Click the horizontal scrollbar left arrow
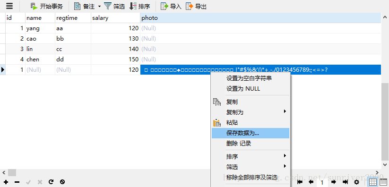Image resolution: width=389 pixels, height=187 pixels. tap(4, 172)
